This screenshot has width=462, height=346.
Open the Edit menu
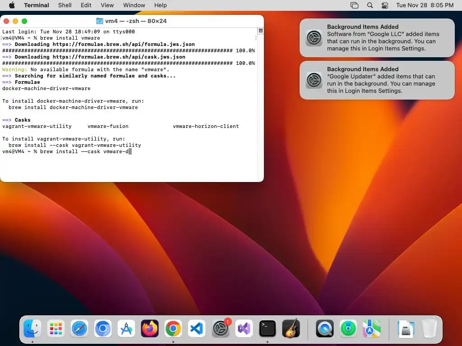point(86,5)
